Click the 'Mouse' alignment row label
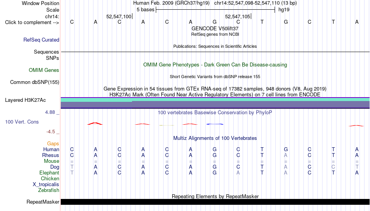 coord(51,161)
